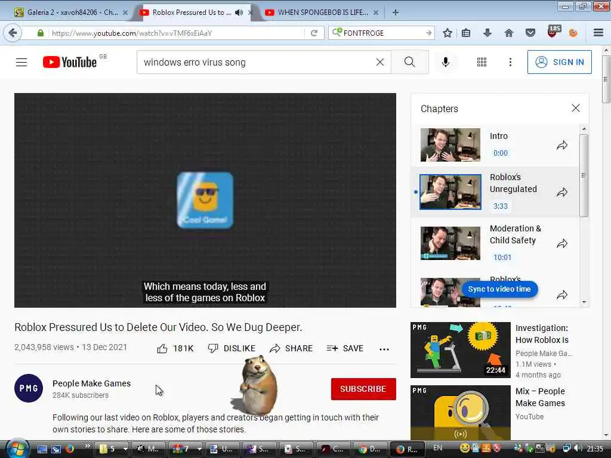
Task: Click the 0:00 chapter timestamp
Action: click(x=501, y=153)
